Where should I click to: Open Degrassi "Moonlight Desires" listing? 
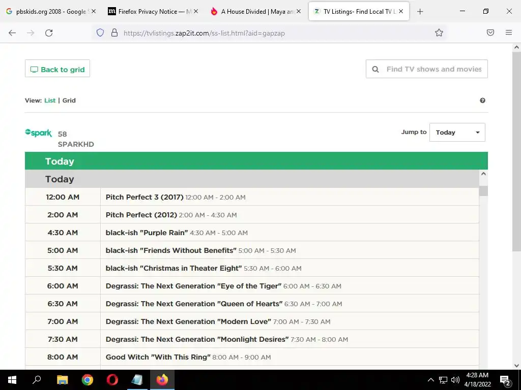[197, 339]
